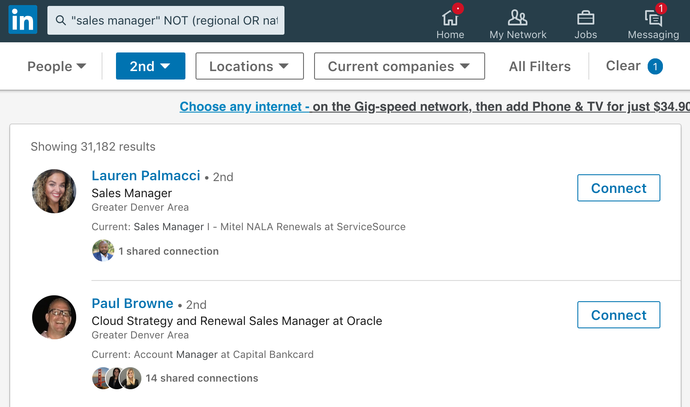Click the search query input field
This screenshot has width=690, height=407.
tap(166, 20)
